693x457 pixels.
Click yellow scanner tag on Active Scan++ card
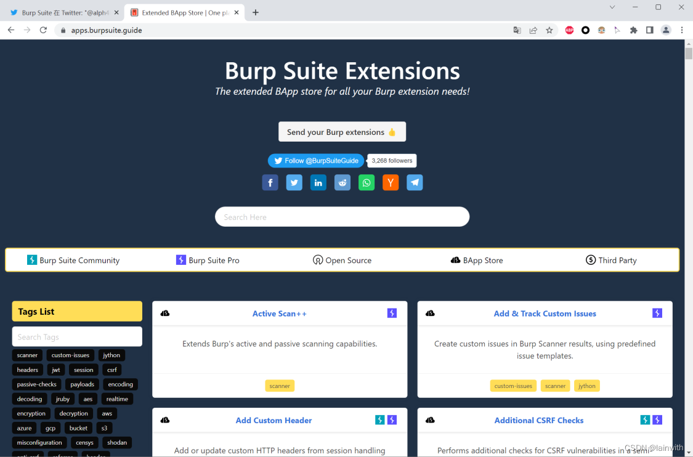coord(280,386)
